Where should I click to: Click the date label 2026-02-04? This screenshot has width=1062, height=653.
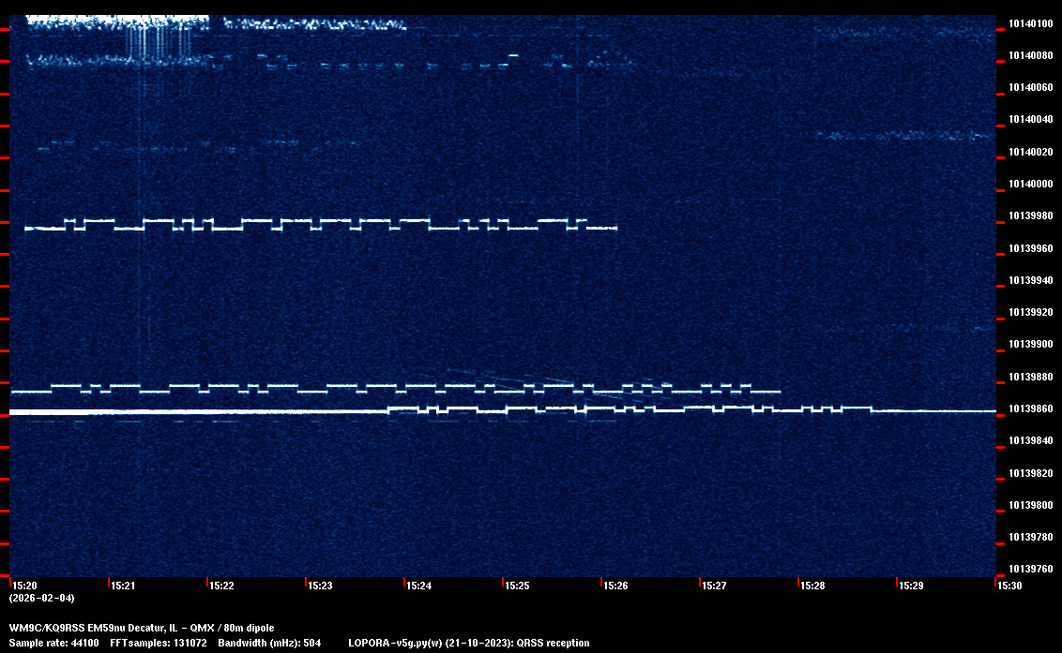point(41,598)
